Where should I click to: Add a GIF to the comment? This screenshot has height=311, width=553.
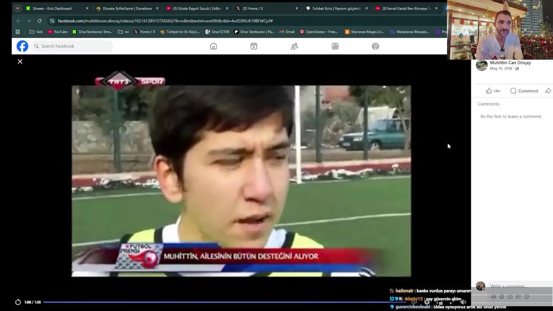pyautogui.click(x=518, y=297)
